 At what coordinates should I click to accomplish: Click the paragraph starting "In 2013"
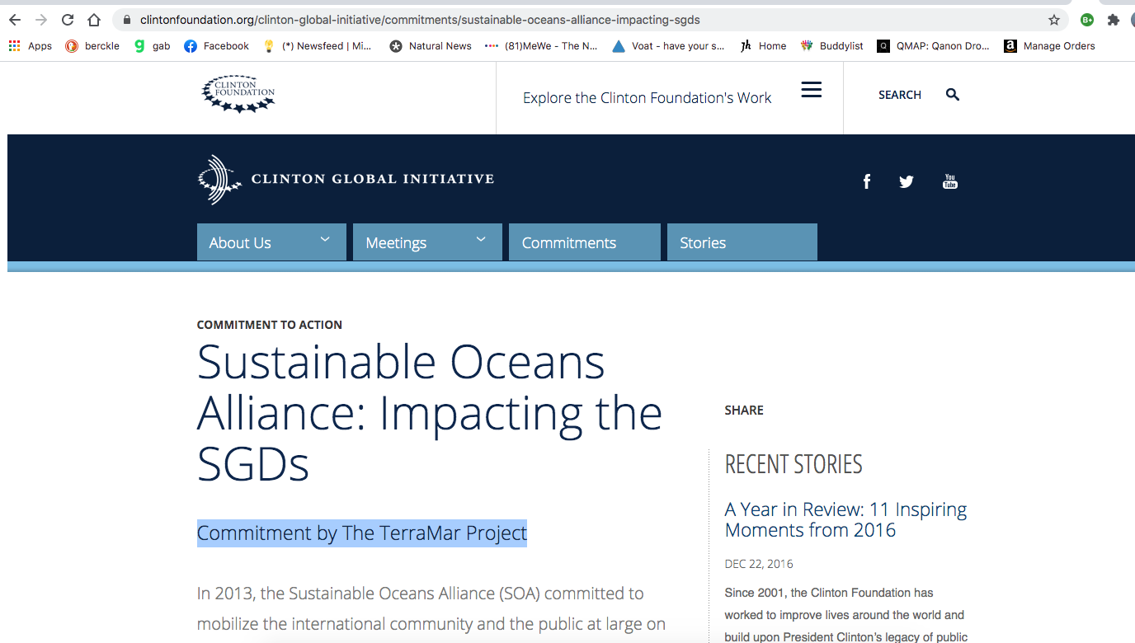tap(431, 609)
